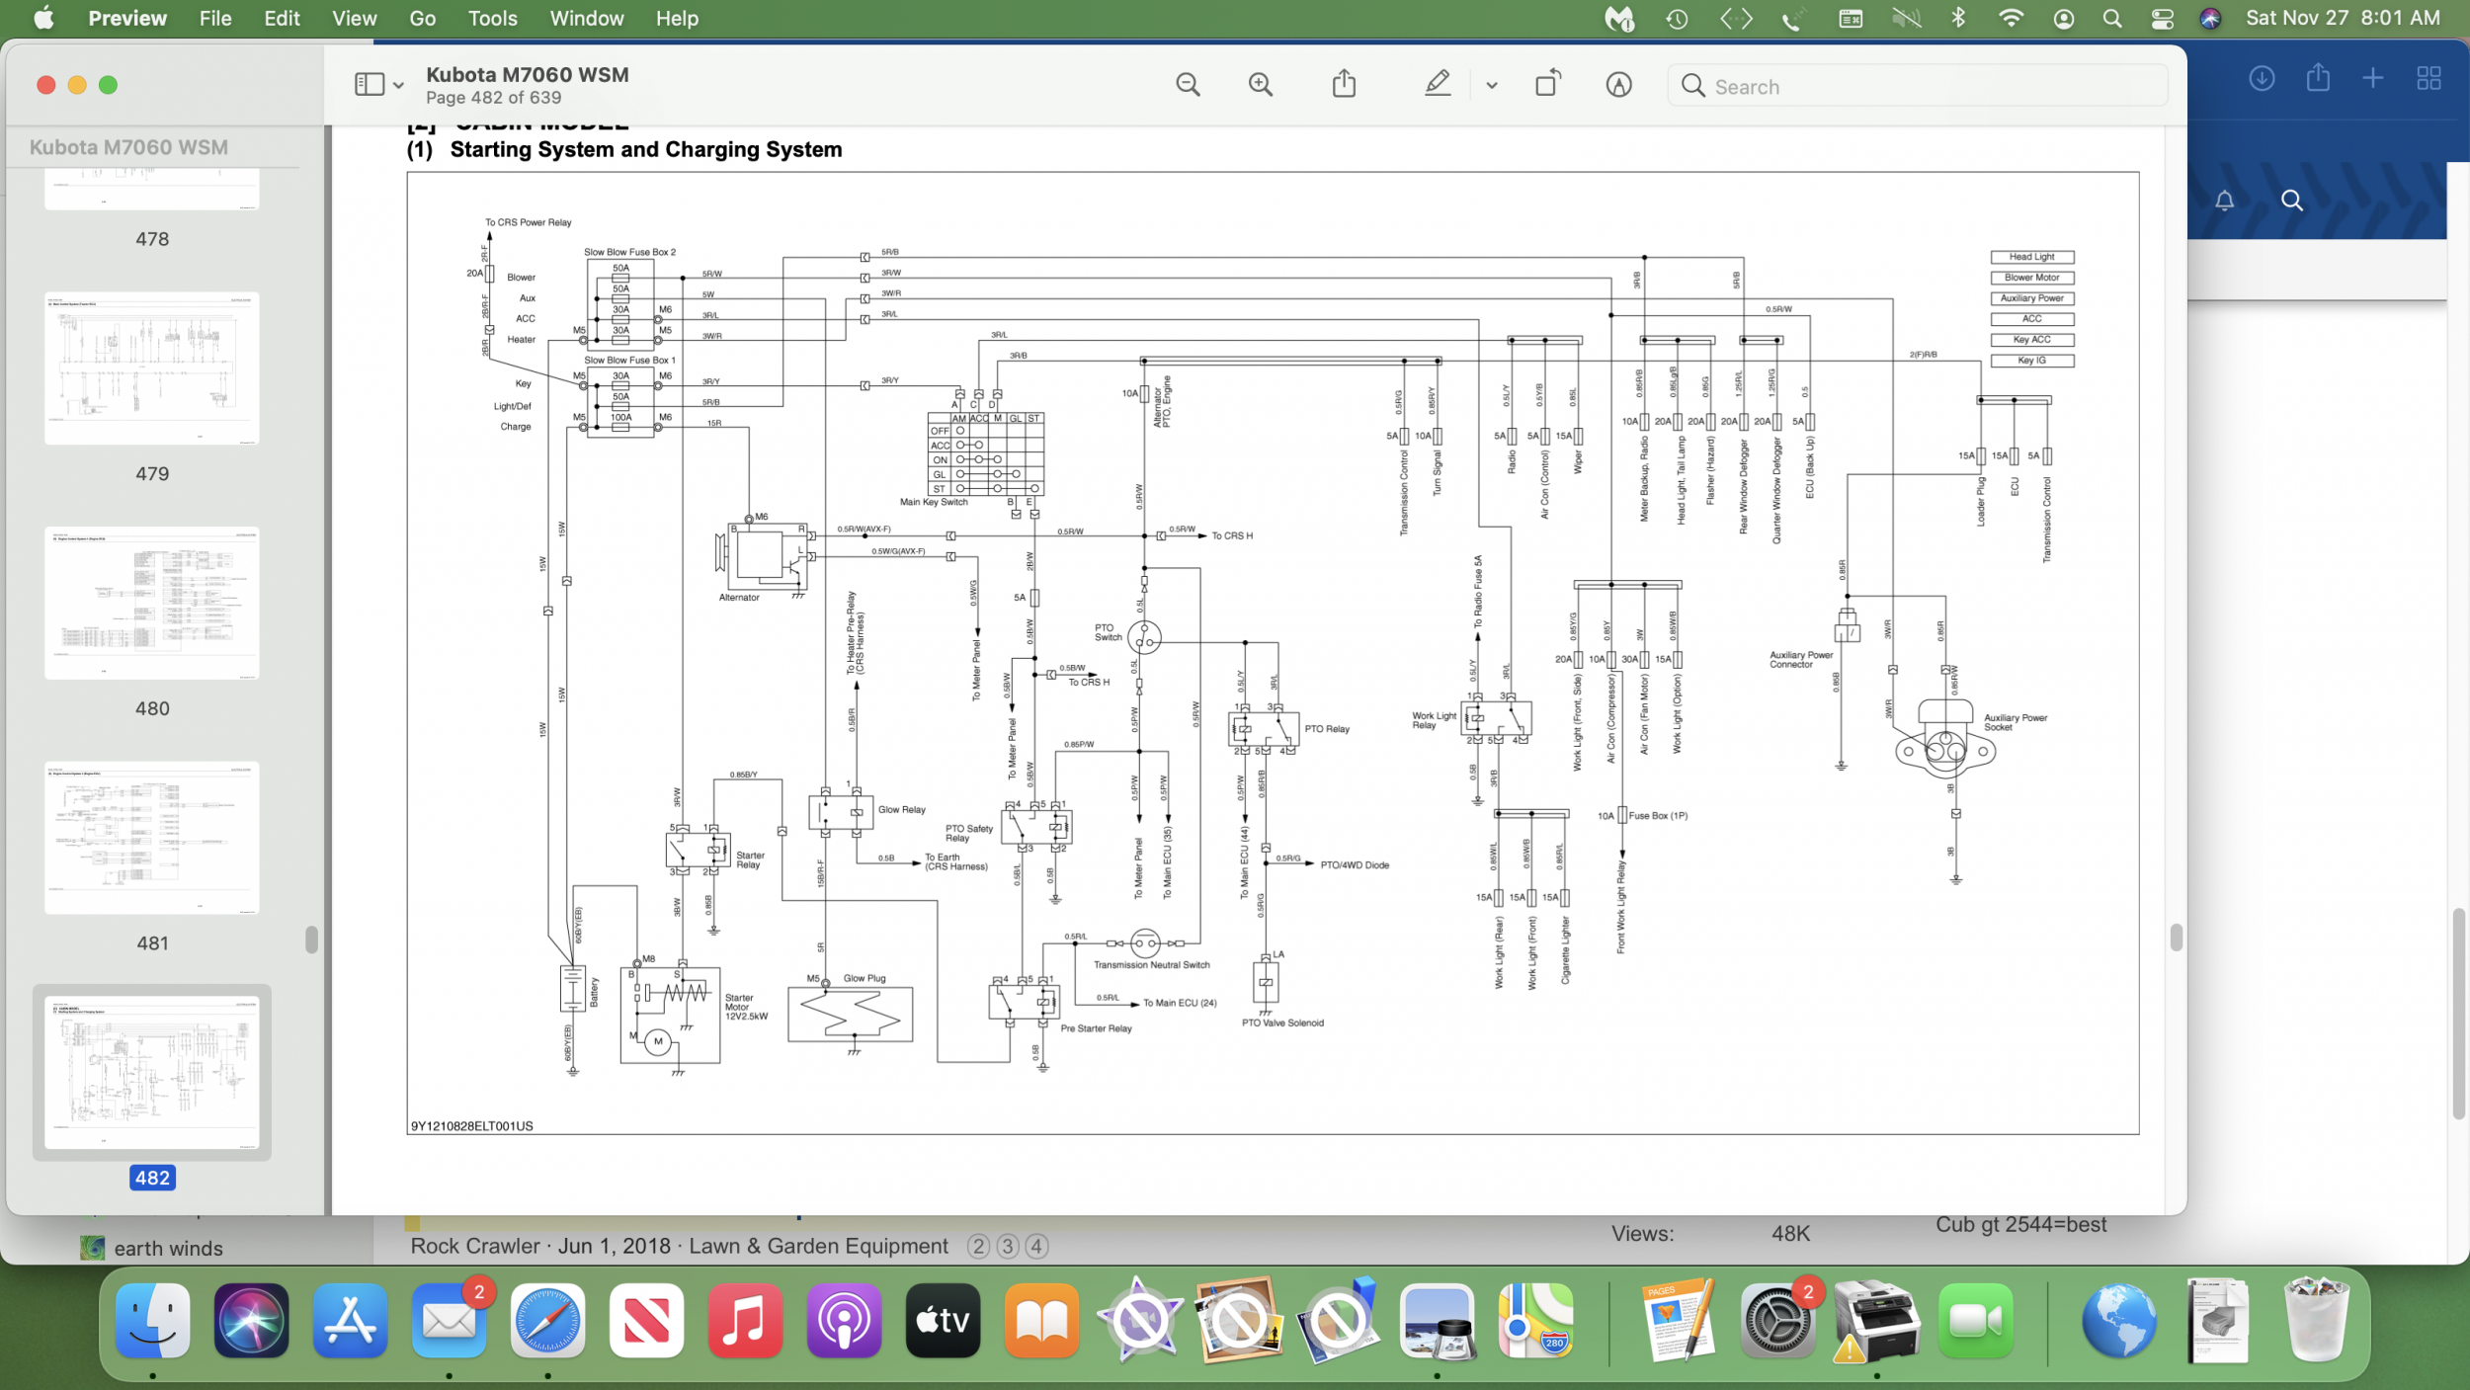Open the highlight color dropdown arrow
This screenshot has height=1390, width=2470.
pos(1492,86)
